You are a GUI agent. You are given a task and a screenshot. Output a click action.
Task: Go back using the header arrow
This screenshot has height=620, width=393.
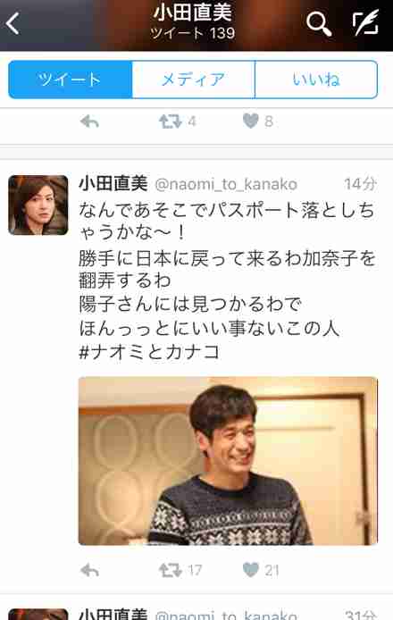pyautogui.click(x=13, y=24)
